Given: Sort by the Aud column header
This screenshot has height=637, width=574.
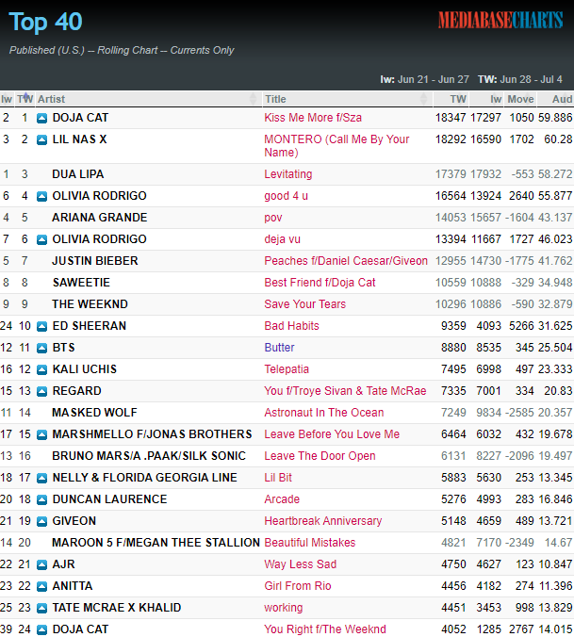Looking at the screenshot, I should (556, 99).
